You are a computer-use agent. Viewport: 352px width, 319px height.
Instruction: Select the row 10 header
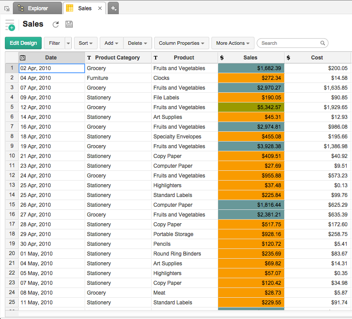(12, 156)
